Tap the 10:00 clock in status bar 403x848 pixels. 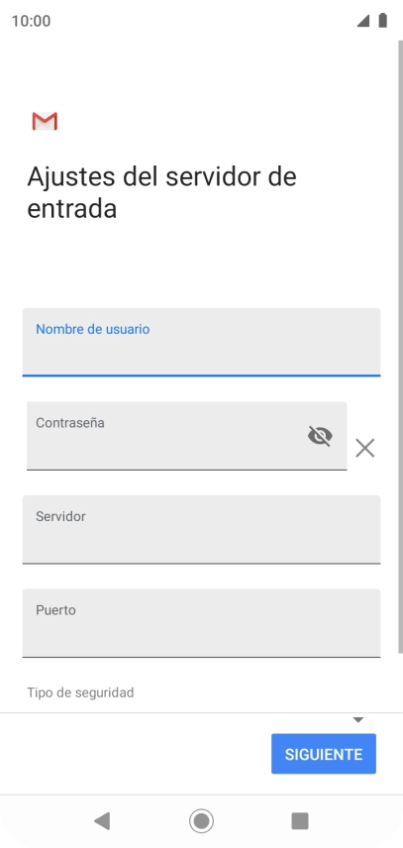coord(31,21)
